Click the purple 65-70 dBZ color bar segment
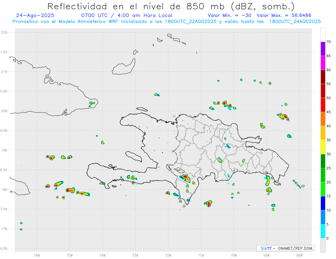The width and height of the screenshot is (336, 259). (x=323, y=49)
